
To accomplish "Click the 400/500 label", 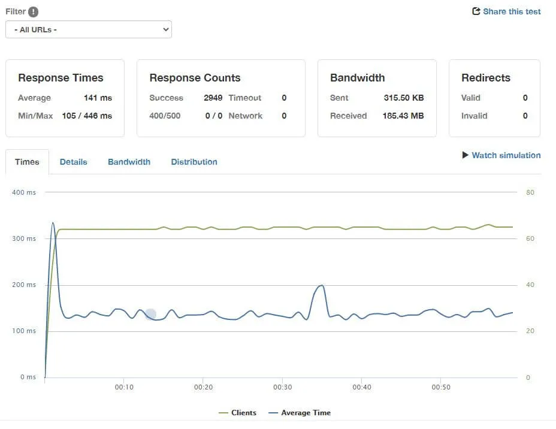I will (x=165, y=116).
